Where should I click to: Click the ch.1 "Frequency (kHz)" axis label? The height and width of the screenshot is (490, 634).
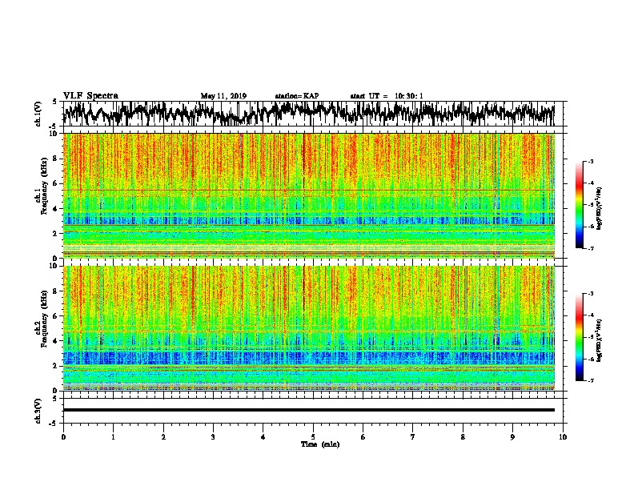(x=44, y=187)
